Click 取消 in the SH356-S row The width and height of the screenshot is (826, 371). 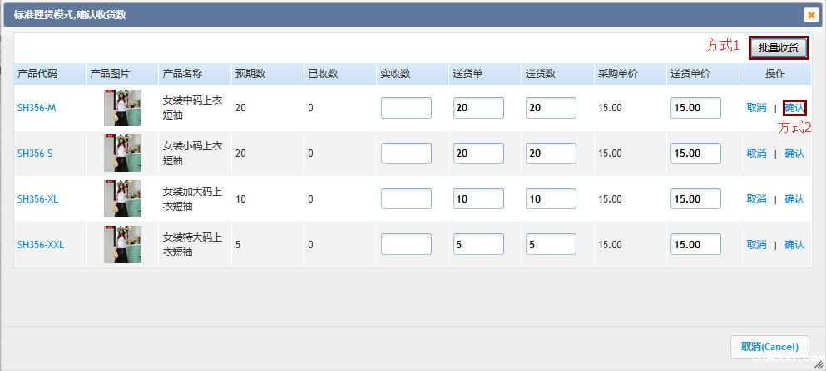pyautogui.click(x=756, y=154)
